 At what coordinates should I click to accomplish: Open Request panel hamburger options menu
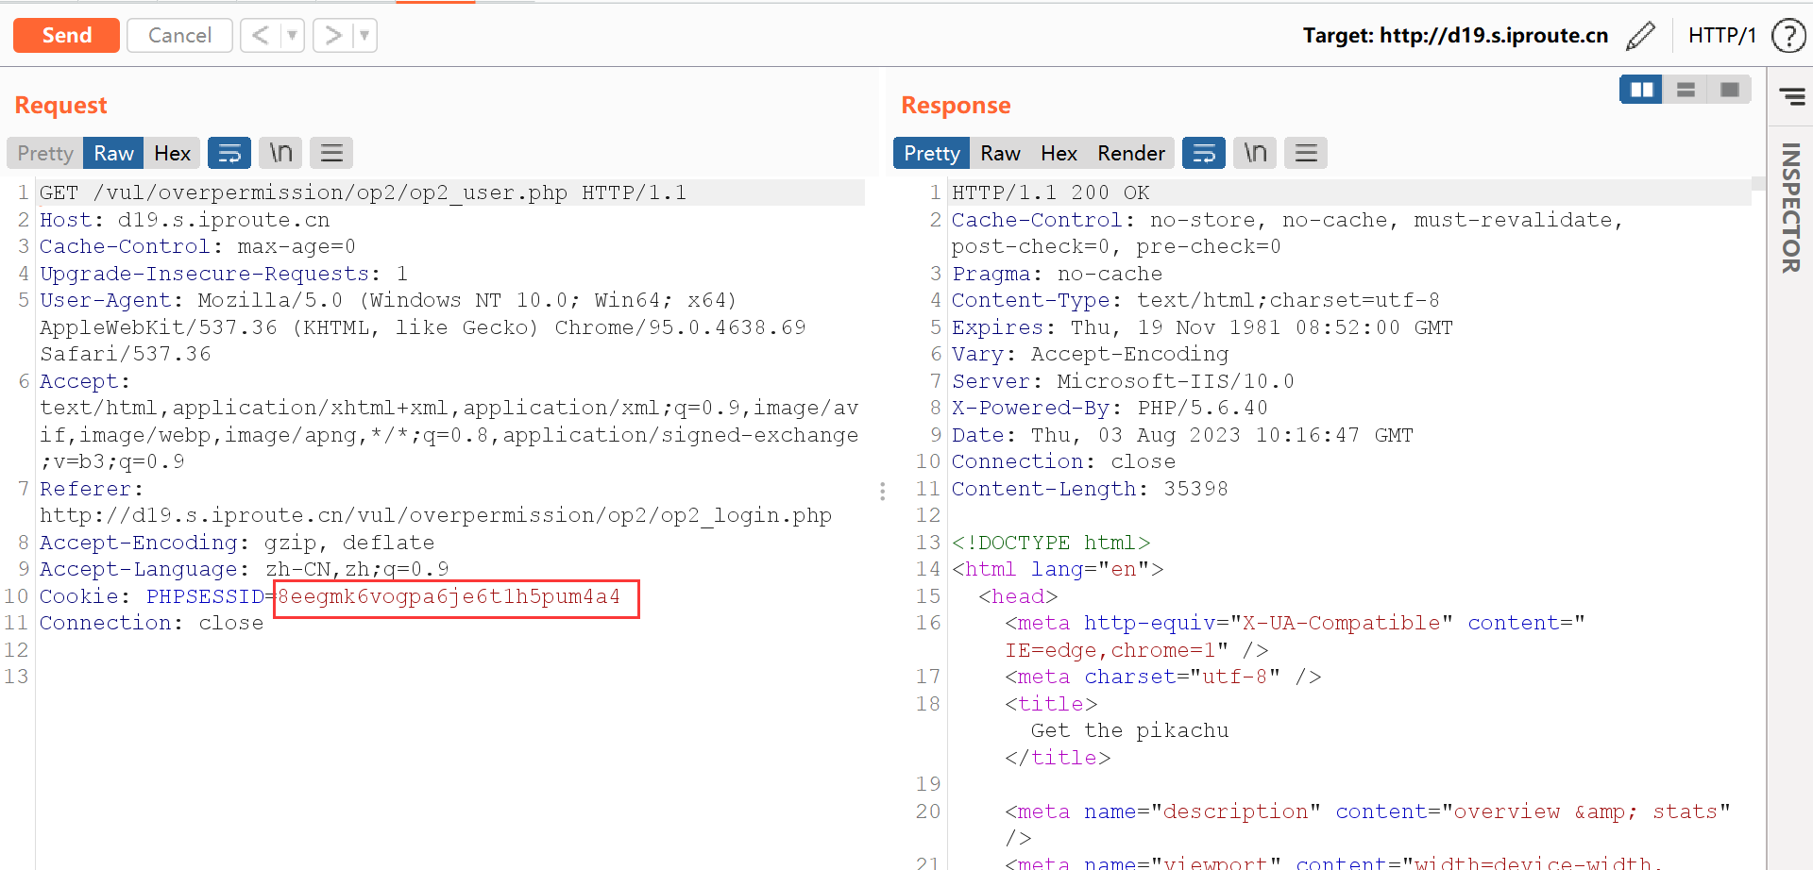click(x=331, y=153)
